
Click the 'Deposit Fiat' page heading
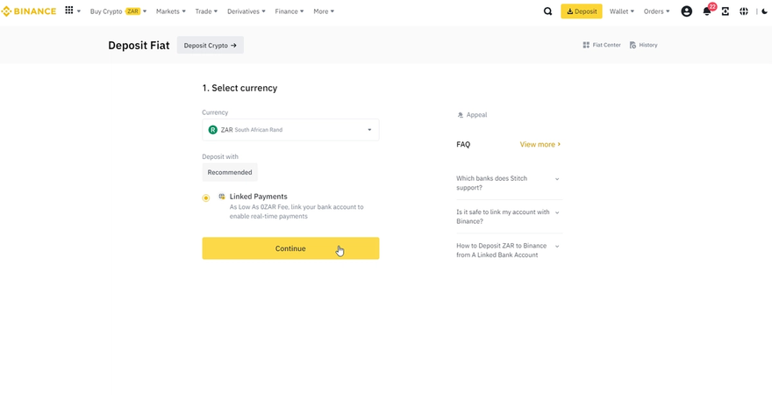(139, 46)
